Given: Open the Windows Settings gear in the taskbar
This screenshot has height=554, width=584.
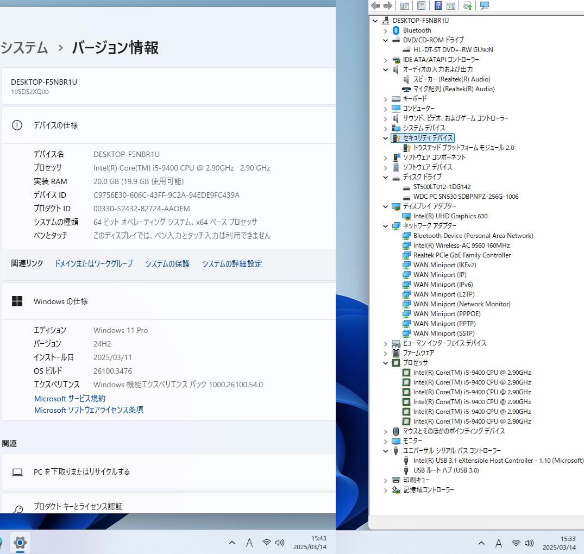Looking at the screenshot, I should coord(20,543).
